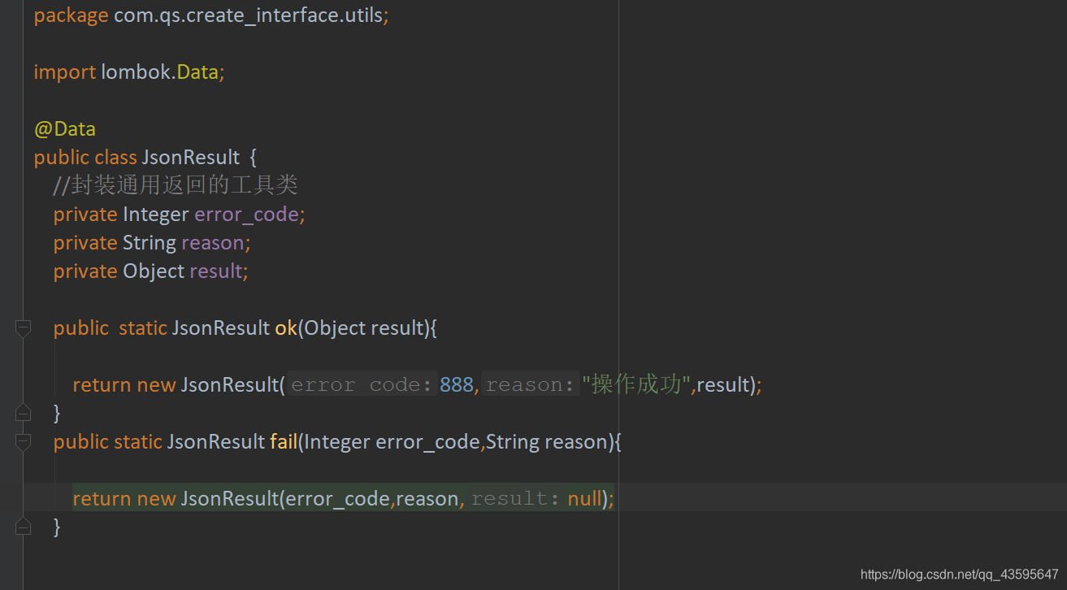Screen dimensions: 1067x590
Task: Click the fail method name
Action: [284, 442]
